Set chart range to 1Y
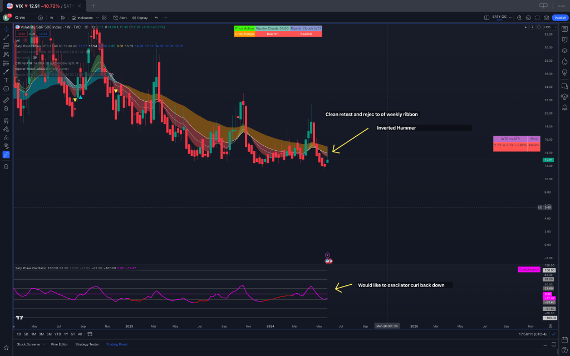The width and height of the screenshot is (570, 356). pos(66,334)
